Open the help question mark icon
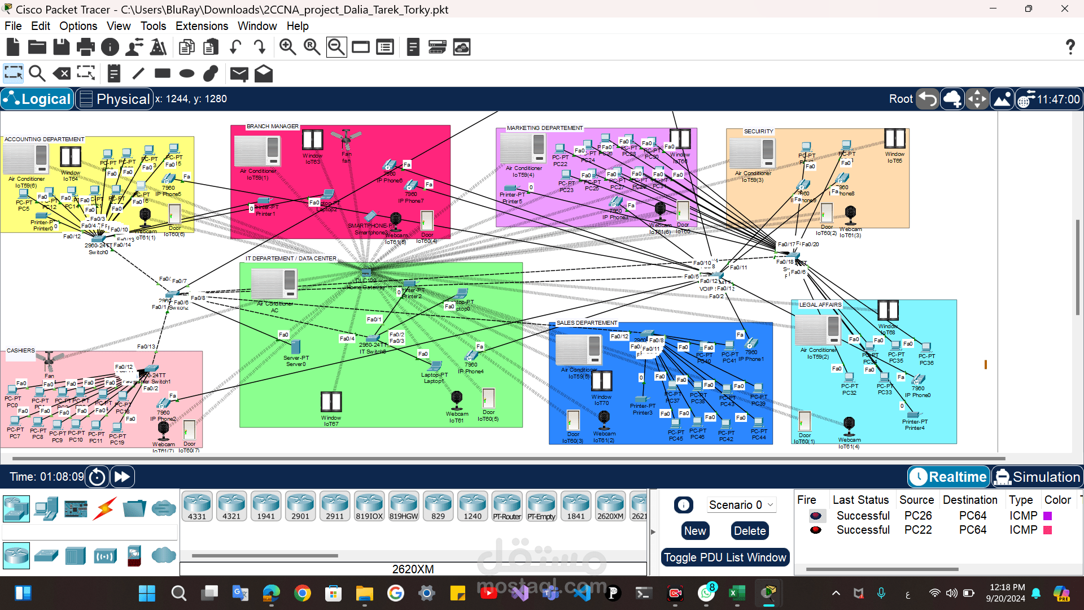1084x610 pixels. [x=1070, y=47]
